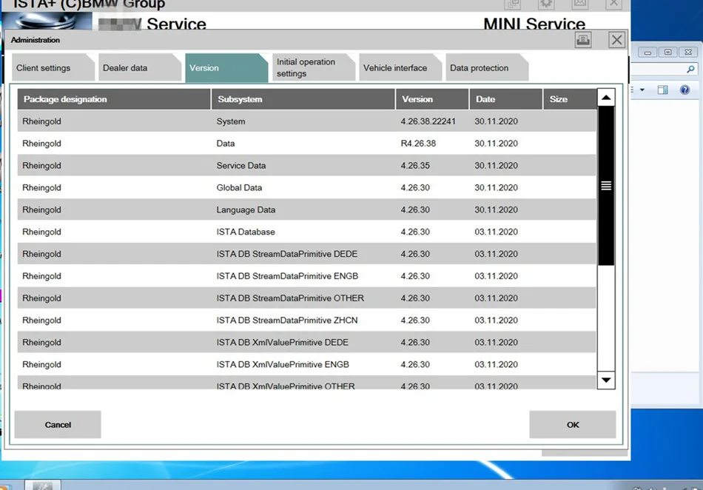Click version 4.26.35 of Service Data
The image size is (703, 490).
click(415, 165)
